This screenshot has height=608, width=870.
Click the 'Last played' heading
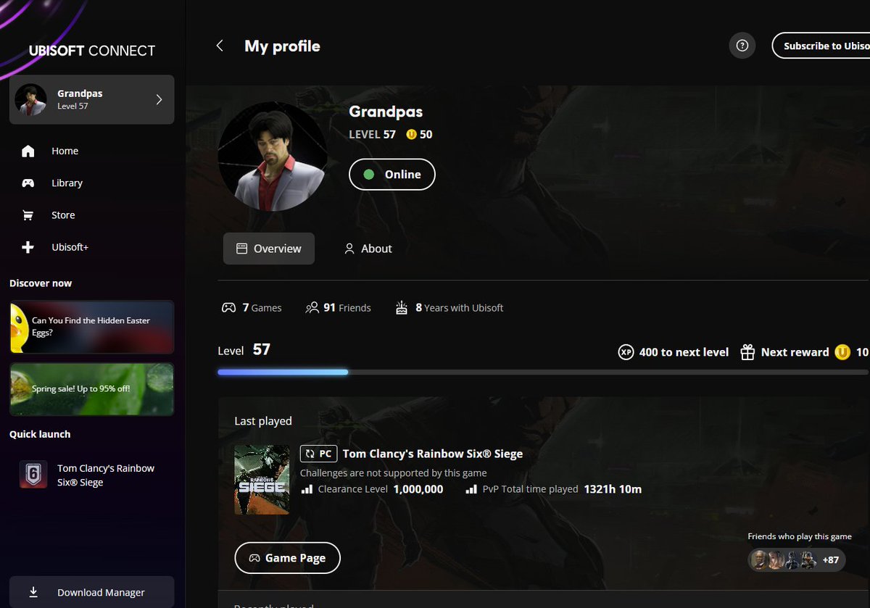(x=263, y=421)
